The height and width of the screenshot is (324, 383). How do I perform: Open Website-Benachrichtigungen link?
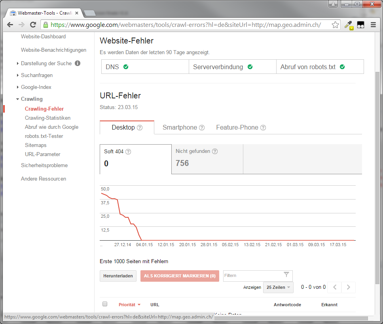pyautogui.click(x=53, y=50)
